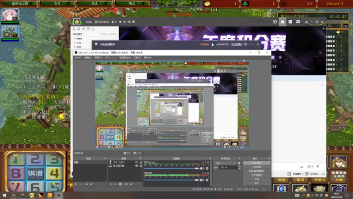
Task: Open transition properties gear in OBS
Action: tap(239, 163)
